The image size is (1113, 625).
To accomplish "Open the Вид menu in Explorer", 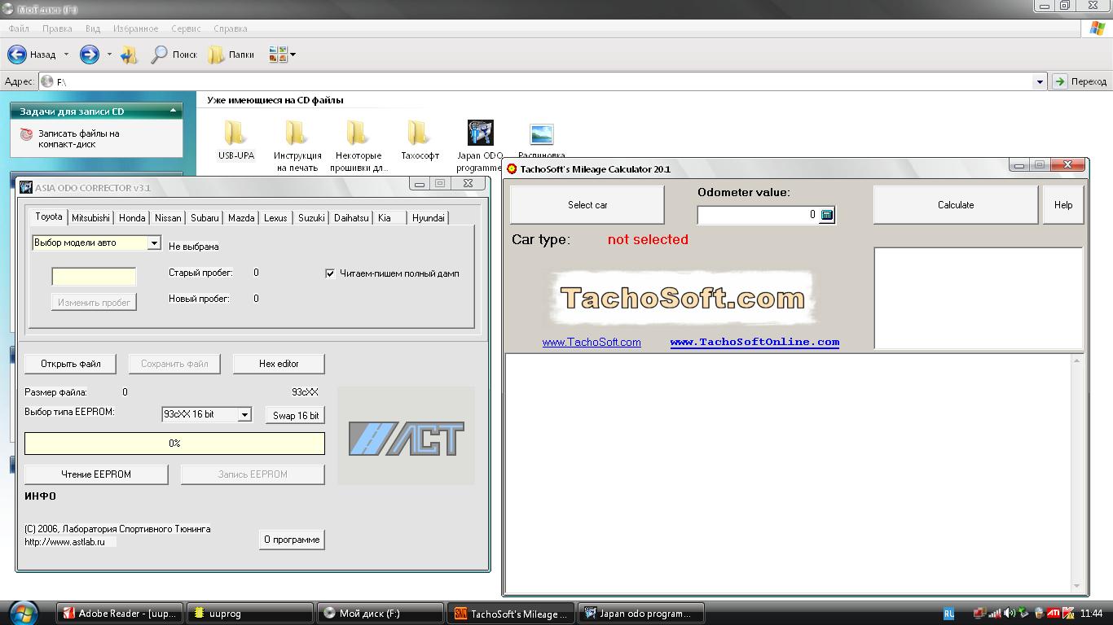I will coord(93,28).
